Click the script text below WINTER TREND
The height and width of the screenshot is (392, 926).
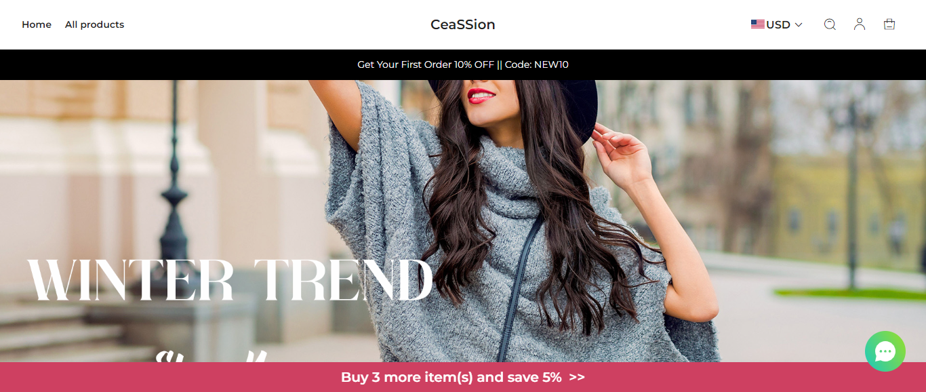[210, 356]
